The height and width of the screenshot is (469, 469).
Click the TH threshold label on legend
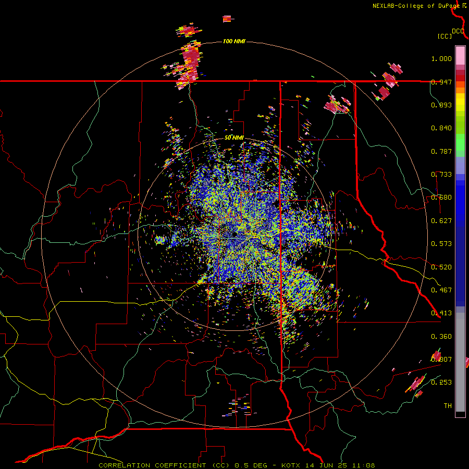[448, 405]
